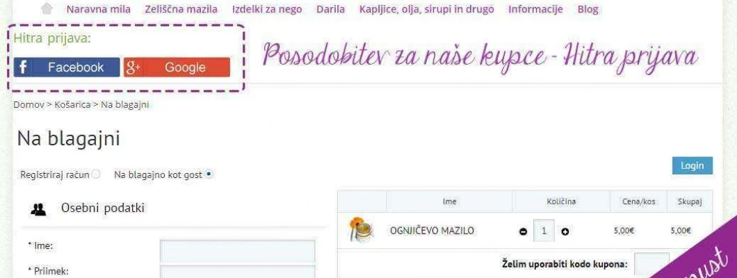Expand the Informacije menu
Image resolution: width=737 pixels, height=278 pixels.
[x=535, y=9]
